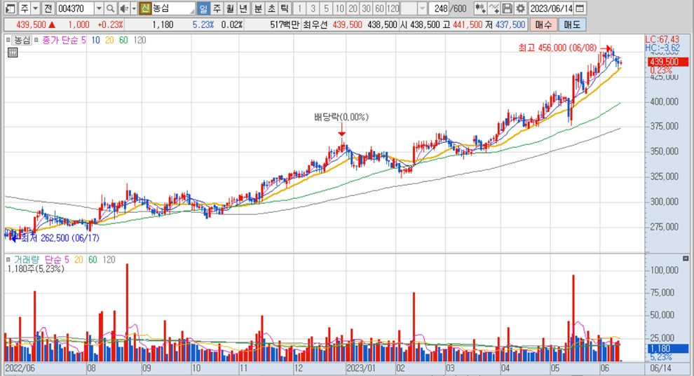
Task: Click the window layout icon at top-left
Action: (9, 8)
